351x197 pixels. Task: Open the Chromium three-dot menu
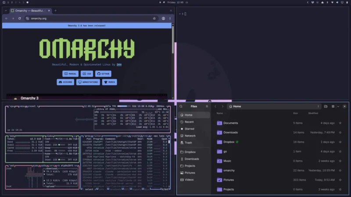[x=170, y=18]
